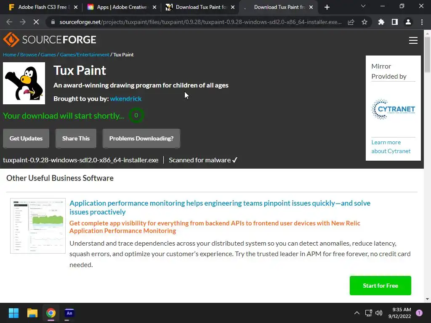Go forward in browser history
The width and height of the screenshot is (431, 323).
tap(23, 22)
